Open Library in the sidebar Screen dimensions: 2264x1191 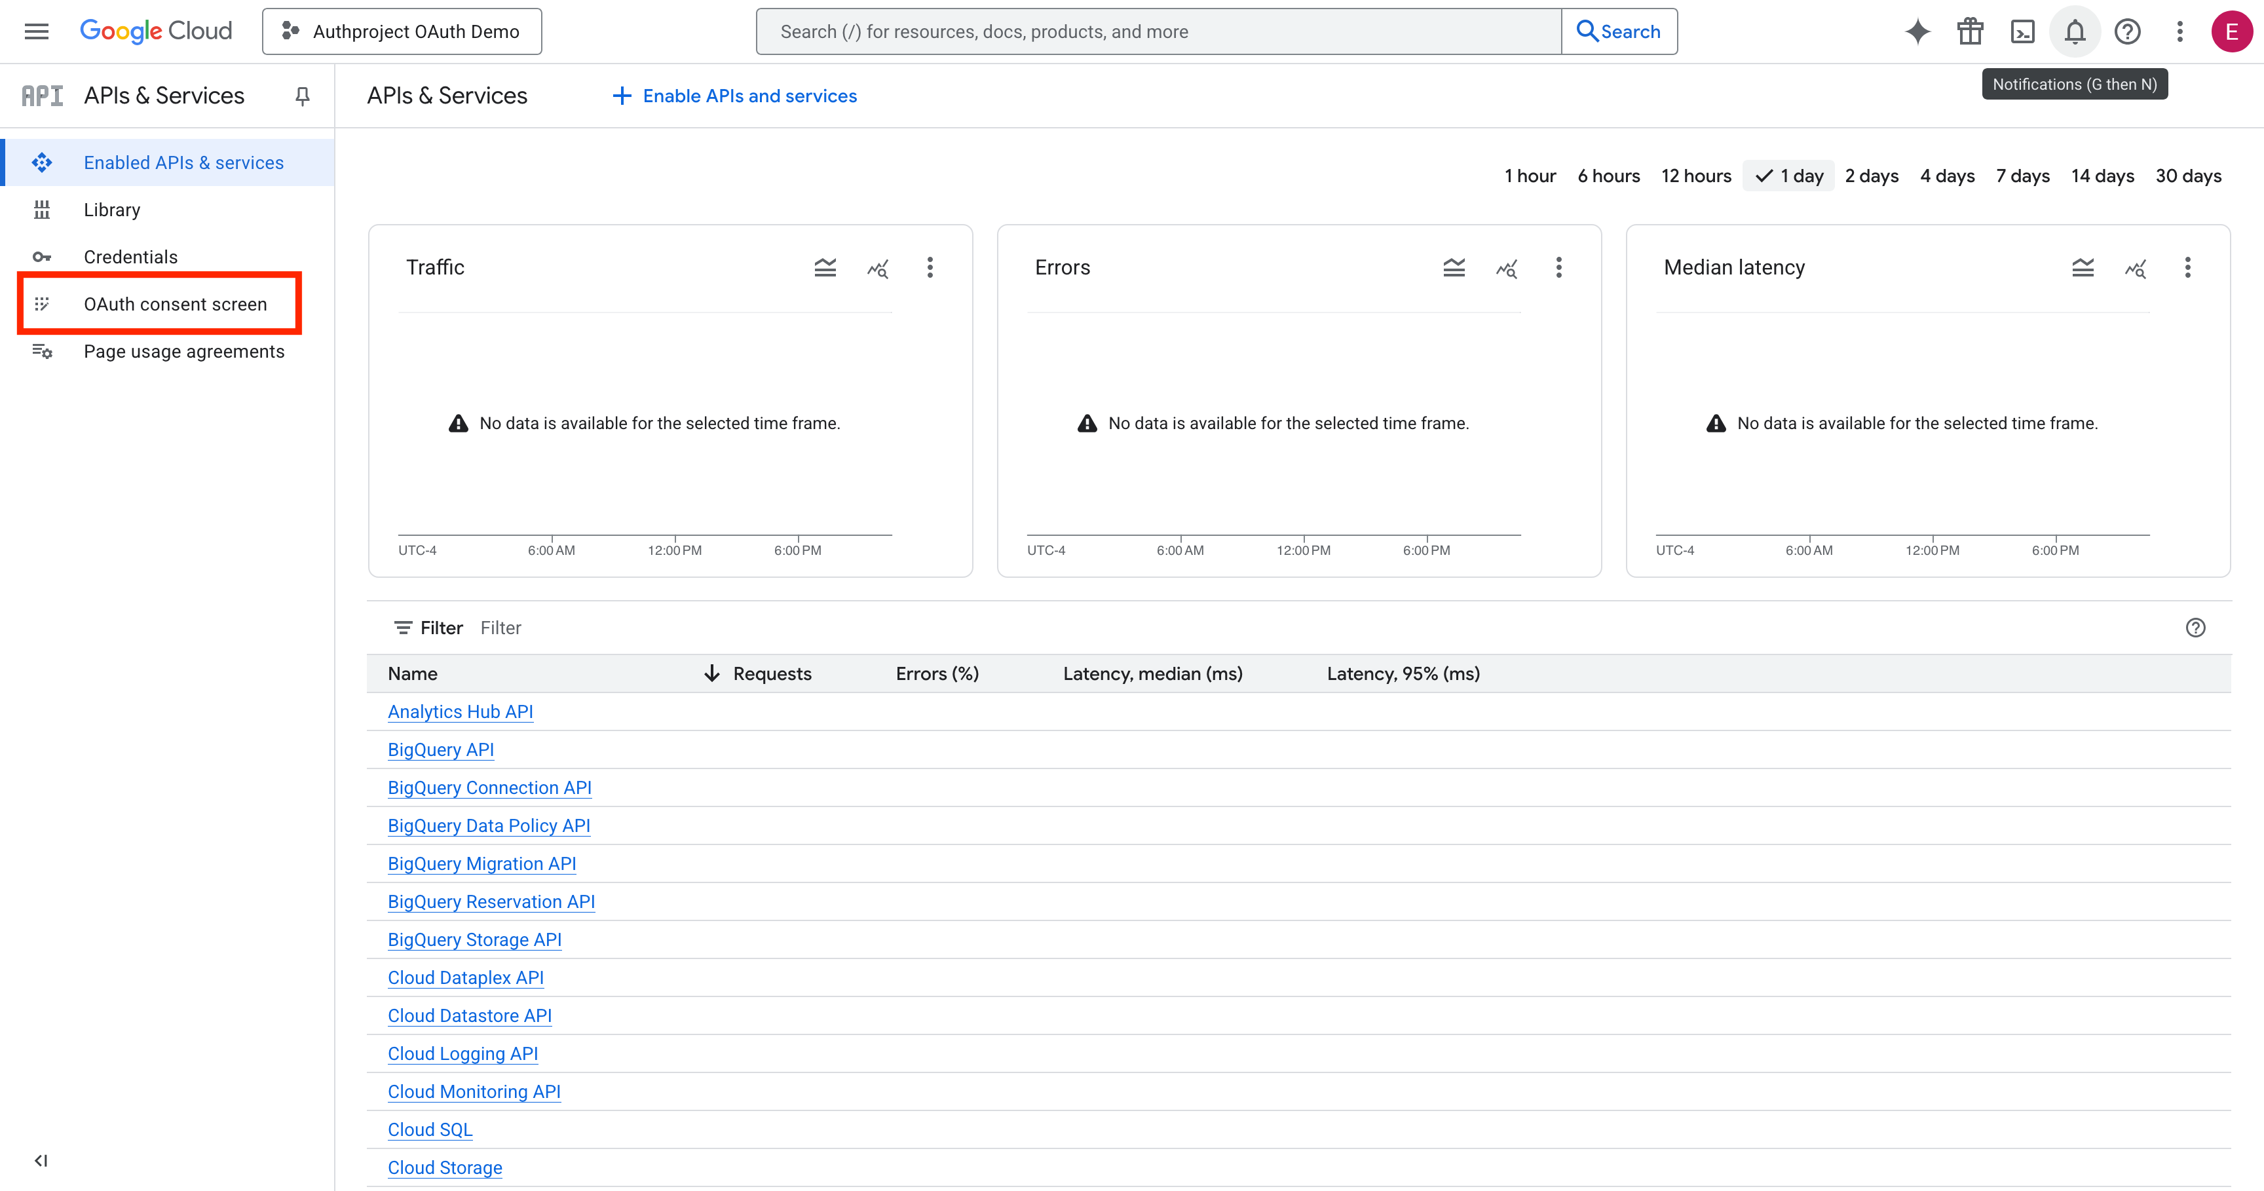coord(111,209)
